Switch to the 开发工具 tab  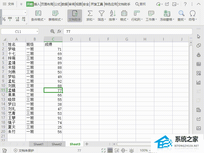[97, 4]
